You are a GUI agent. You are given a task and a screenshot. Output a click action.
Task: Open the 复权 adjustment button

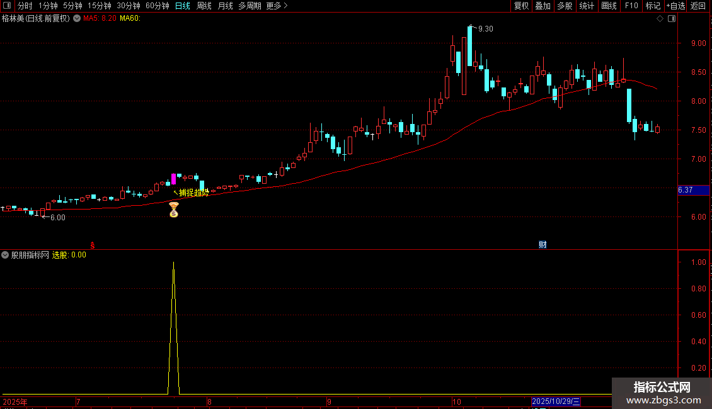click(521, 6)
